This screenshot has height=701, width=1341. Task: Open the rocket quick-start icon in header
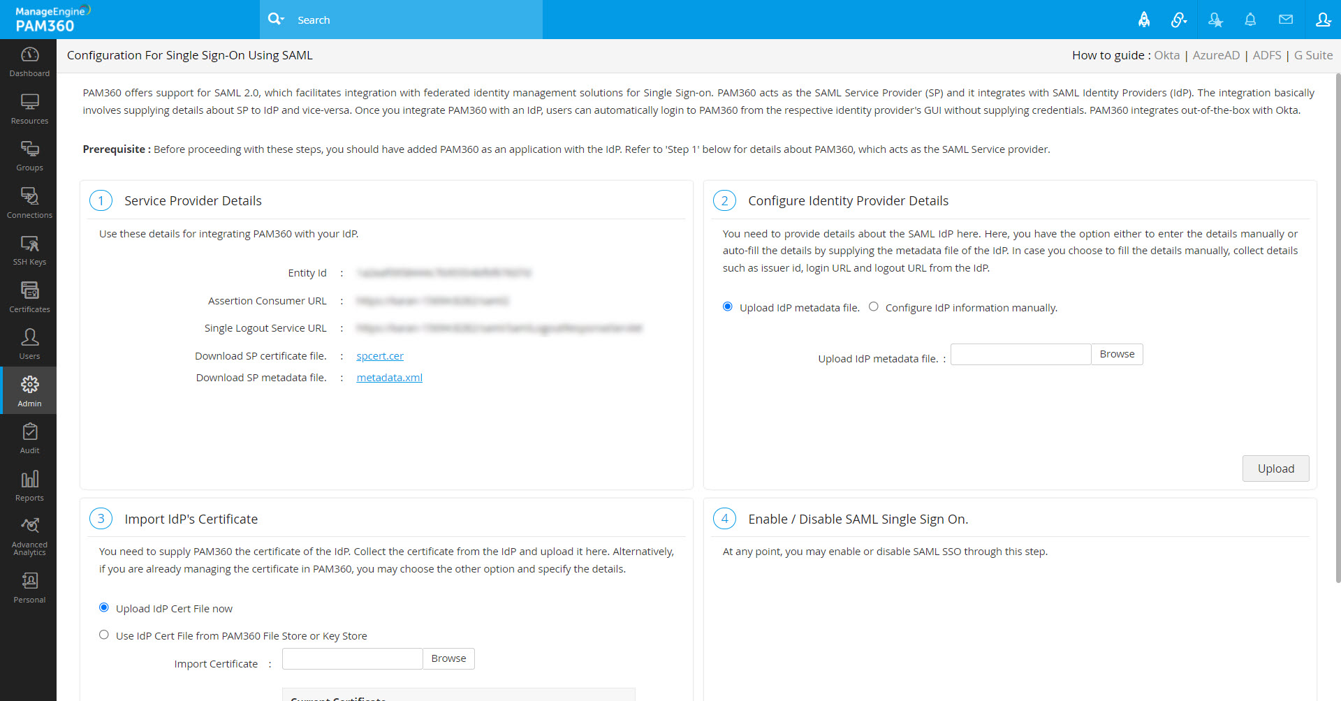[x=1144, y=20]
